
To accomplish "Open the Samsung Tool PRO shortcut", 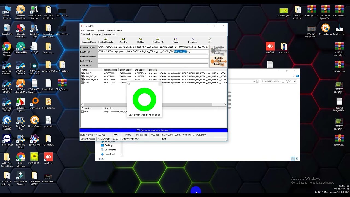I will pos(7,123).
